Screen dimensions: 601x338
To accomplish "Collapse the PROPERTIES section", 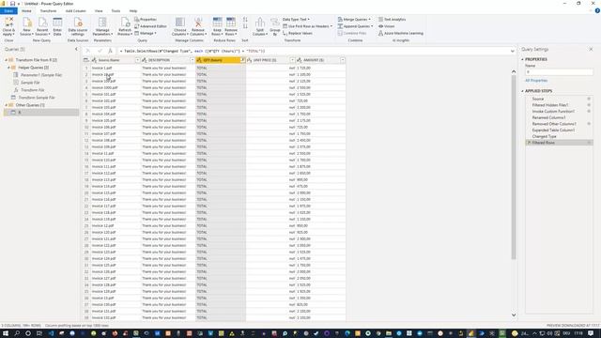I will tap(522, 59).
